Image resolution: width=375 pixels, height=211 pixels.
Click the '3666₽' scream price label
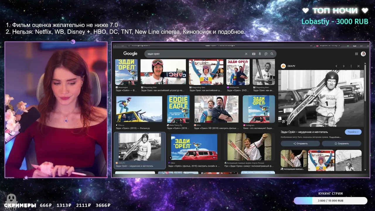(x=103, y=205)
